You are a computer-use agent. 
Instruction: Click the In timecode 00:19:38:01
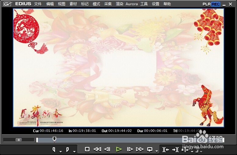point(84,131)
